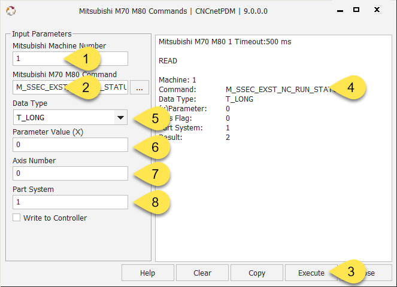
Task: Click the 'Mitsubishi M70 M80 1 Timeout:500 ms' line
Action: point(225,42)
